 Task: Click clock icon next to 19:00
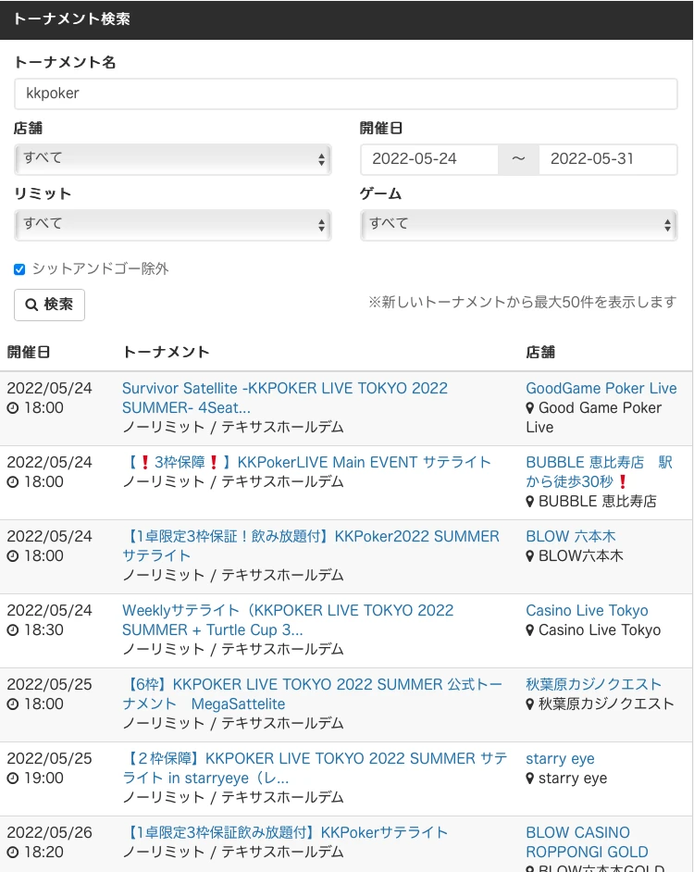point(13,778)
